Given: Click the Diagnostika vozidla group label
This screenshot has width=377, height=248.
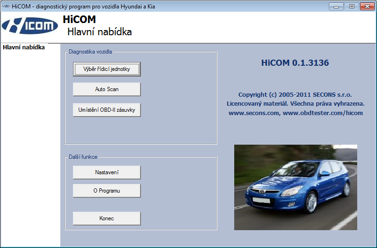Looking at the screenshot, I should (90, 52).
